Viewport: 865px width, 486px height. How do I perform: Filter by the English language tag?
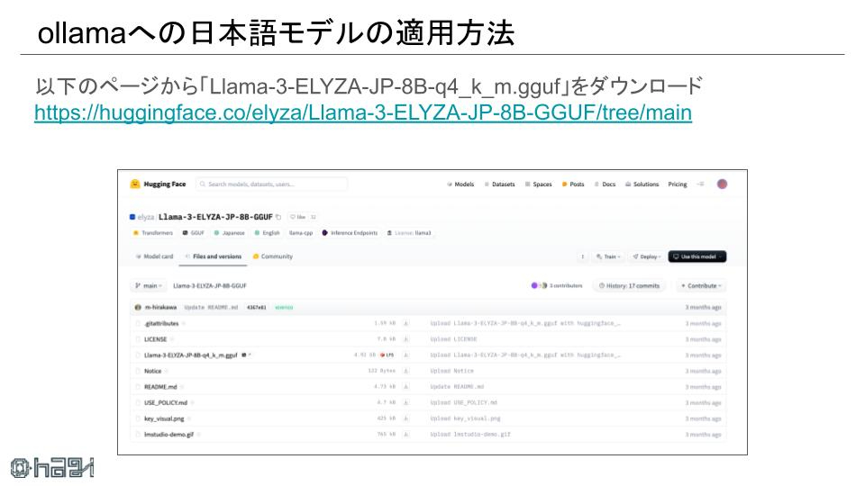tap(268, 233)
